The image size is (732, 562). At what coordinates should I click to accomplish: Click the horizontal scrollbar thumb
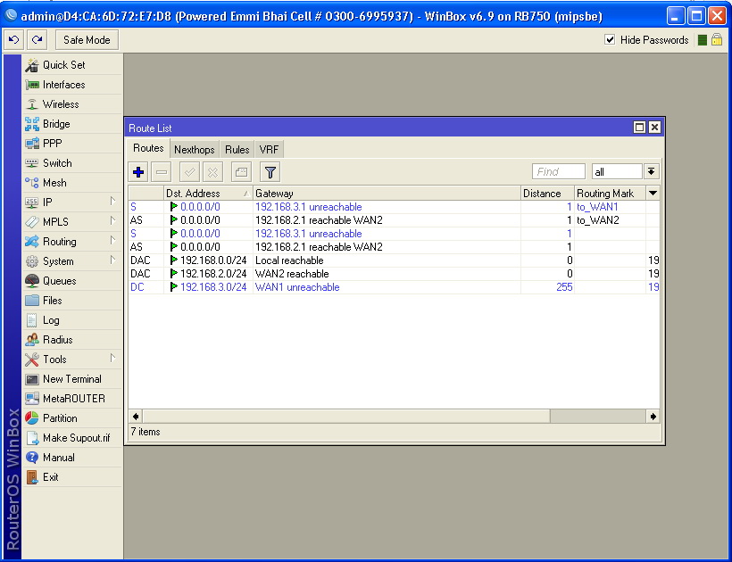[346, 417]
